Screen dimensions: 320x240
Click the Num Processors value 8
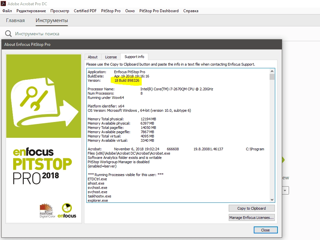pyautogui.click(x=141, y=93)
